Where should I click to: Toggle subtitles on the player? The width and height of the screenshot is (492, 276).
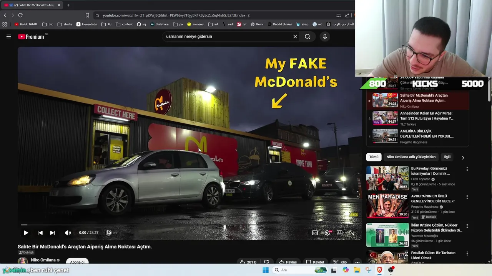(315, 233)
